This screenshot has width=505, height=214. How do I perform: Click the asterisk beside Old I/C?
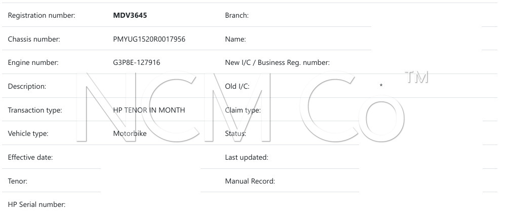[x=381, y=86]
